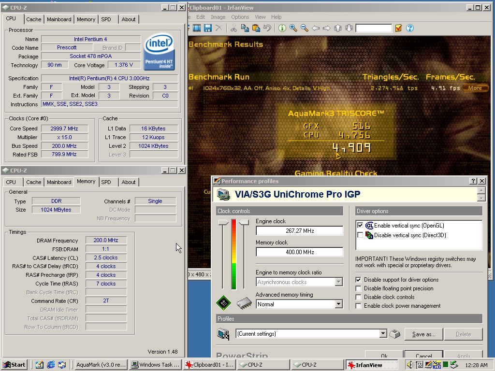Viewport: 495px width, 371px height.
Task: Open the Edit menu in IrfanView
Action: coord(201,17)
